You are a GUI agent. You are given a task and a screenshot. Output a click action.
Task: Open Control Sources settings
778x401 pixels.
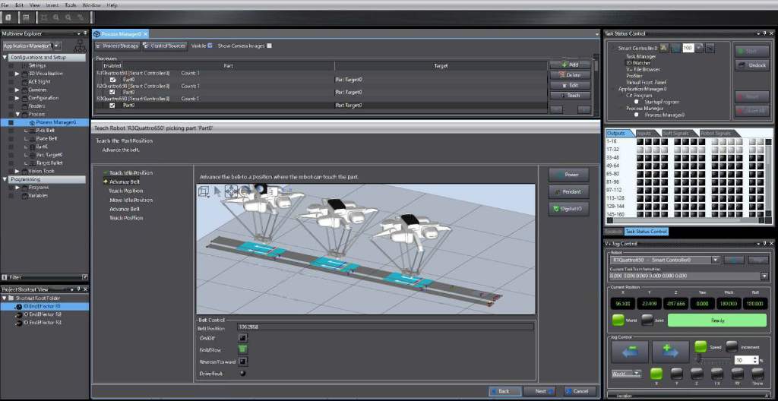165,46
